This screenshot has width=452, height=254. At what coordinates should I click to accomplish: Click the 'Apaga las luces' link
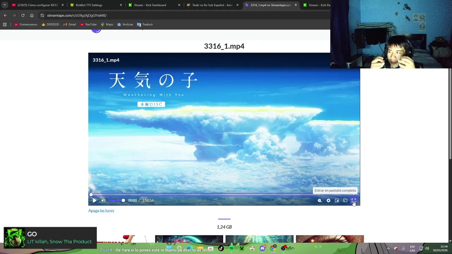point(101,211)
